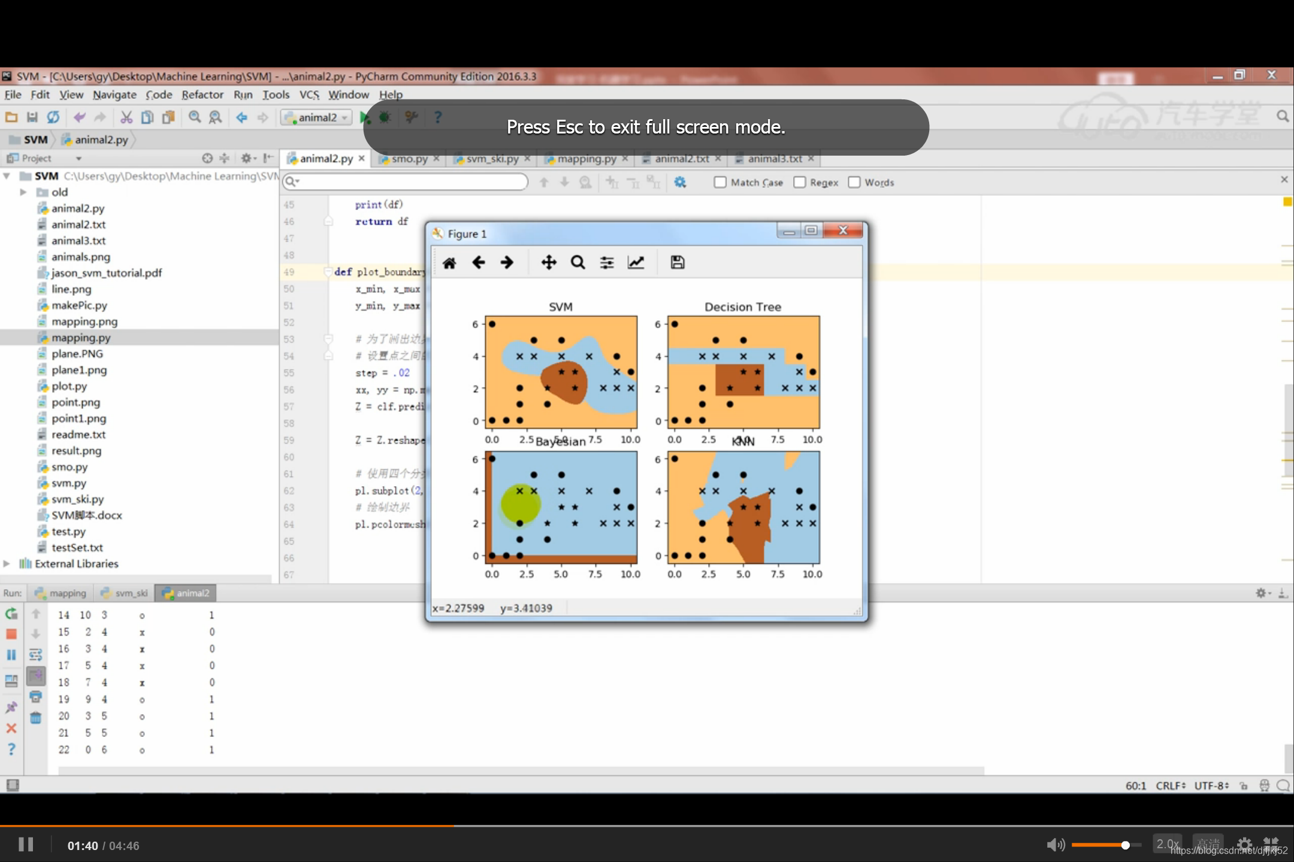Open the edit axis parameters icon in Figure 1
Viewport: 1294px width, 862px height.
636,262
